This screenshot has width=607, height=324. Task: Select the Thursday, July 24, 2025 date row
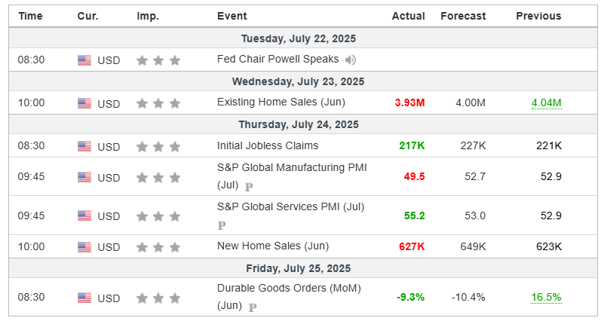tap(303, 124)
